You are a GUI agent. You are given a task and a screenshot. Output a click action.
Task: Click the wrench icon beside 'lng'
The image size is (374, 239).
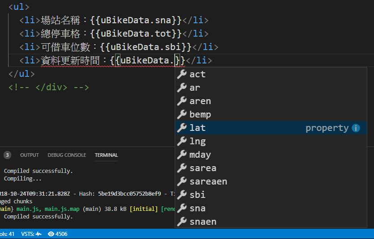[x=182, y=141]
